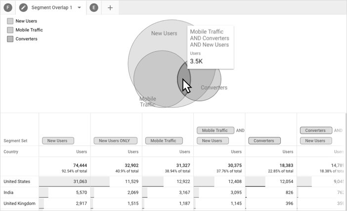
Task: Click the F tab circle icon
Action: (8, 7)
